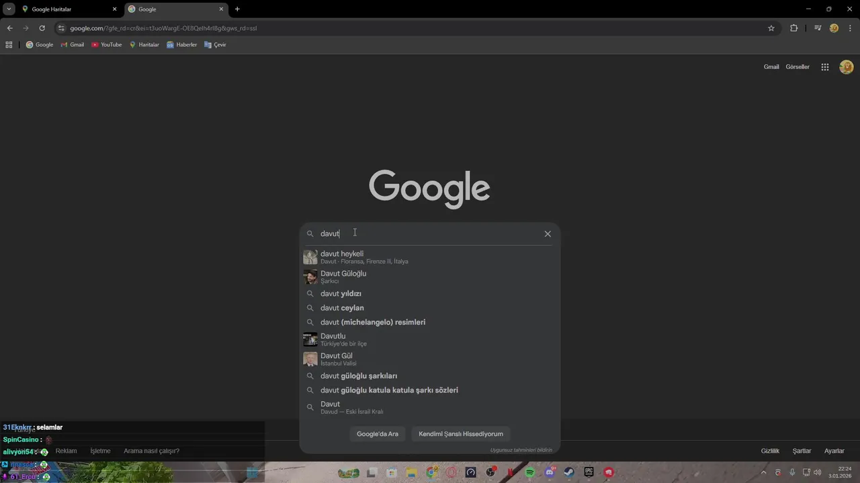Open the Google account avatar on page
Viewport: 860px width, 483px height.
click(x=847, y=67)
